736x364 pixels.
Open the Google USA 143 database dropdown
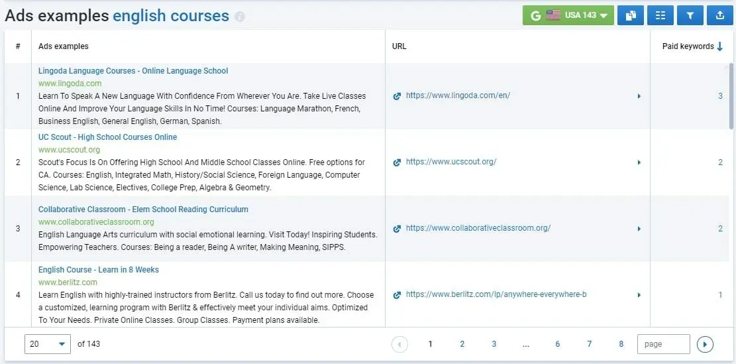click(x=568, y=15)
